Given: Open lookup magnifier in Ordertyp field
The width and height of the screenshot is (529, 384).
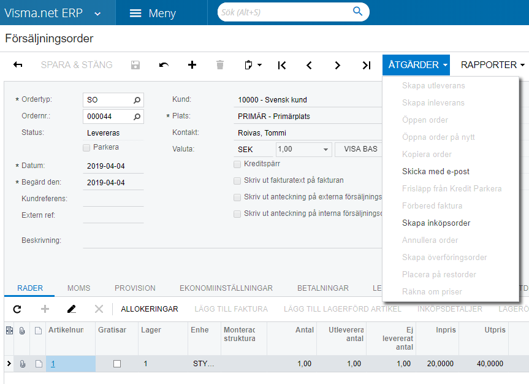Looking at the screenshot, I should pos(137,100).
